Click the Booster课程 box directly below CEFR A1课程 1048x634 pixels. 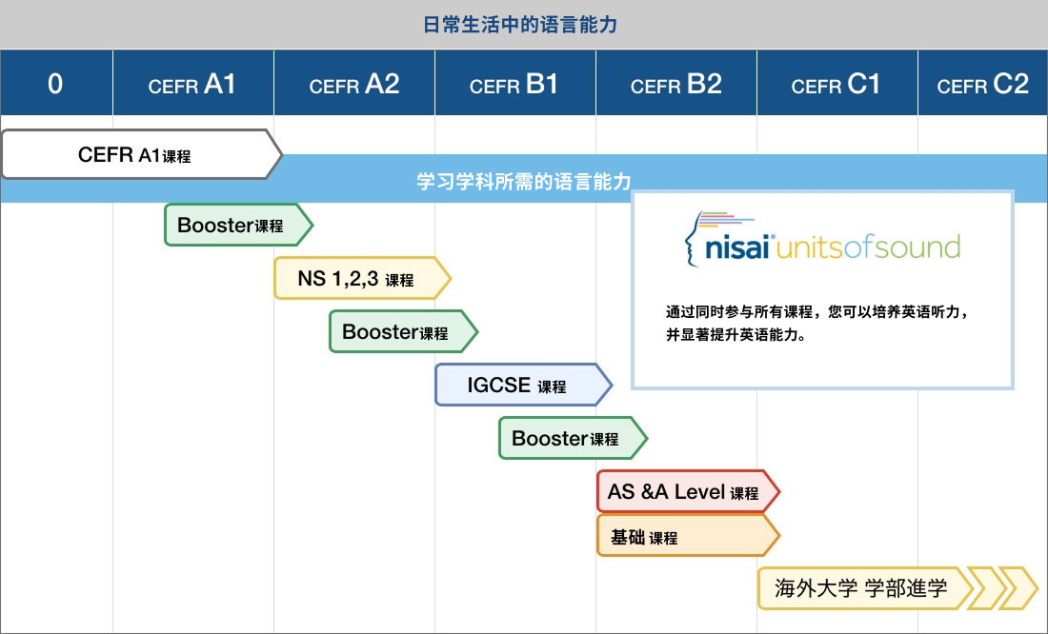point(232,226)
